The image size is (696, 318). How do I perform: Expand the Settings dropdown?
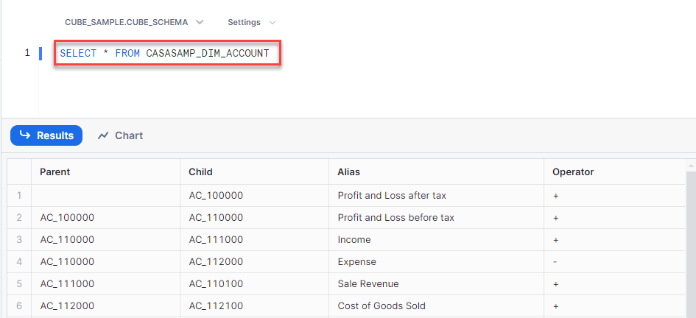[244, 22]
